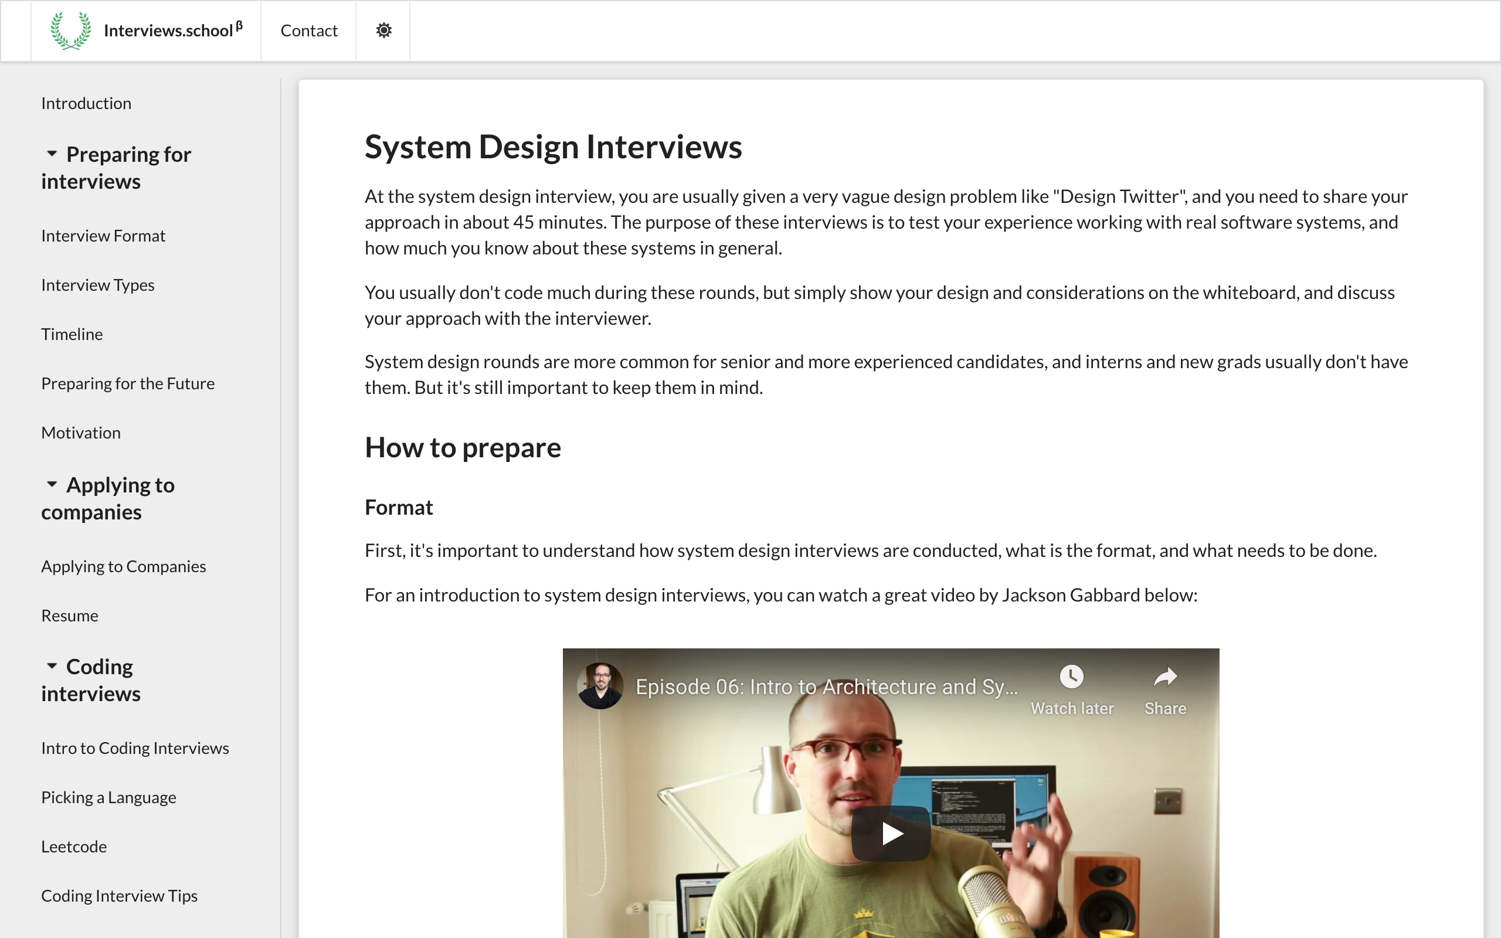Viewport: 1501px width, 938px height.
Task: Open Picking a Language from the sidebar
Action: click(108, 797)
